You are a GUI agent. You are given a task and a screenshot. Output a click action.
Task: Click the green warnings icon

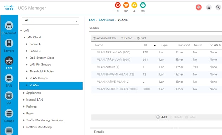coord(143,5)
